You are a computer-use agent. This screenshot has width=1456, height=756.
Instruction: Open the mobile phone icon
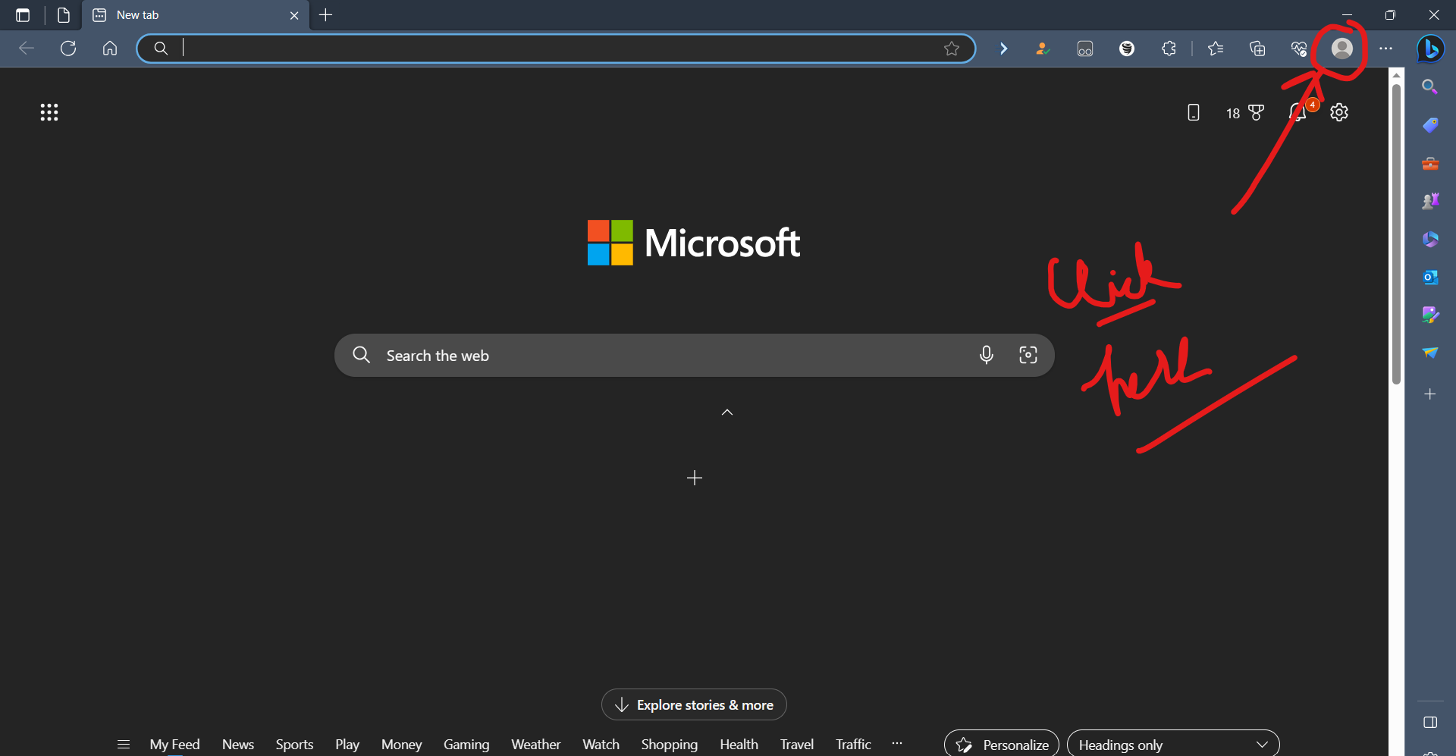1193,112
